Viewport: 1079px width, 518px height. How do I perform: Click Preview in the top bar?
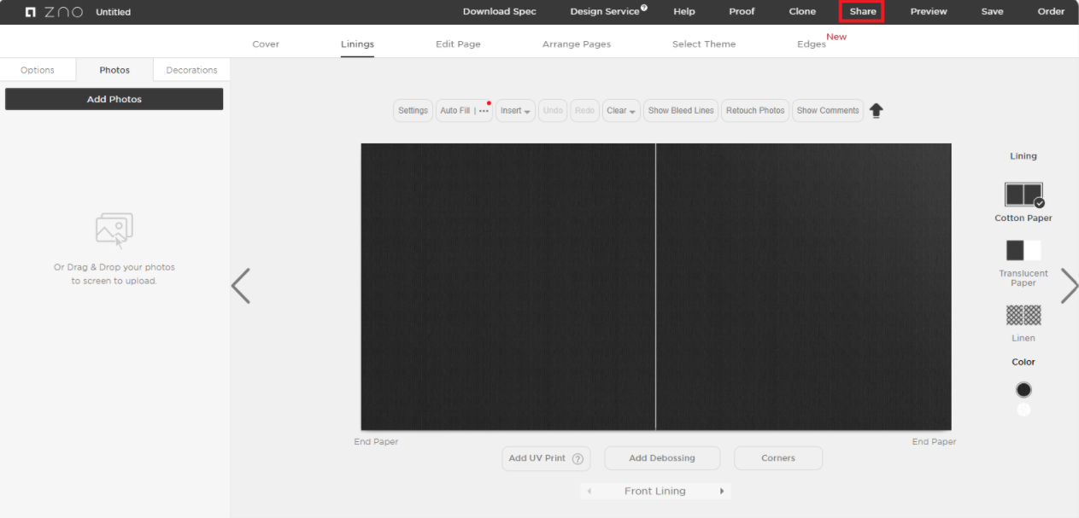tap(929, 12)
